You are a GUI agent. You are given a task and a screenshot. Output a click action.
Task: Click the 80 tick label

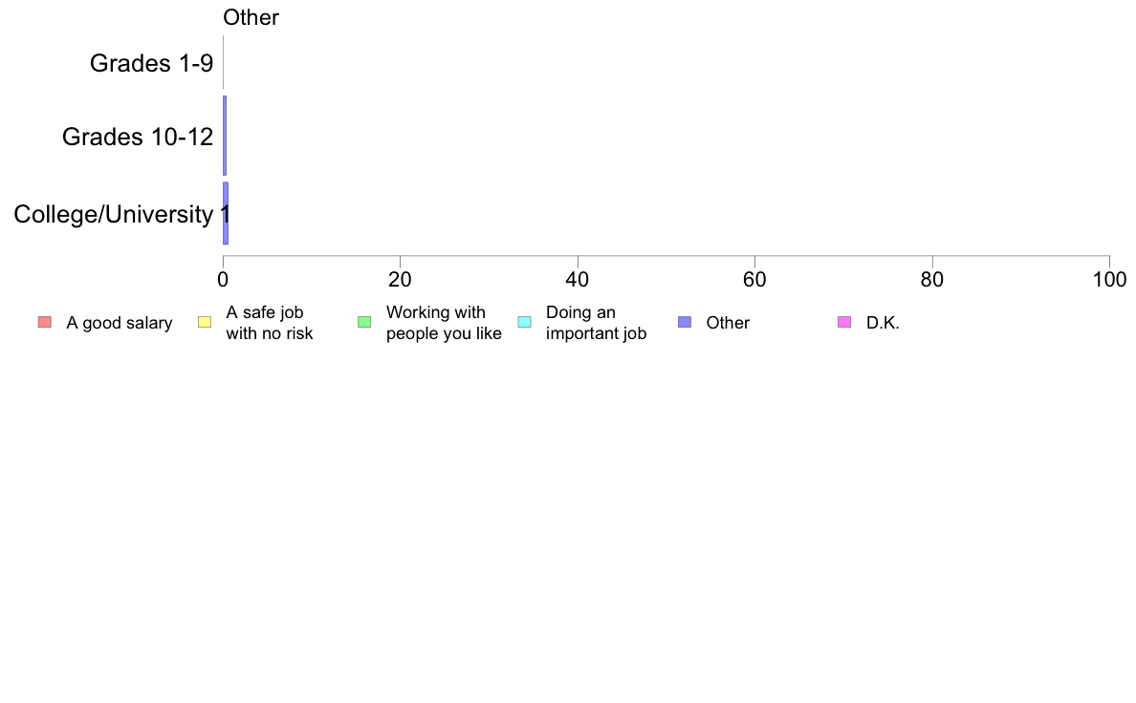(932, 280)
